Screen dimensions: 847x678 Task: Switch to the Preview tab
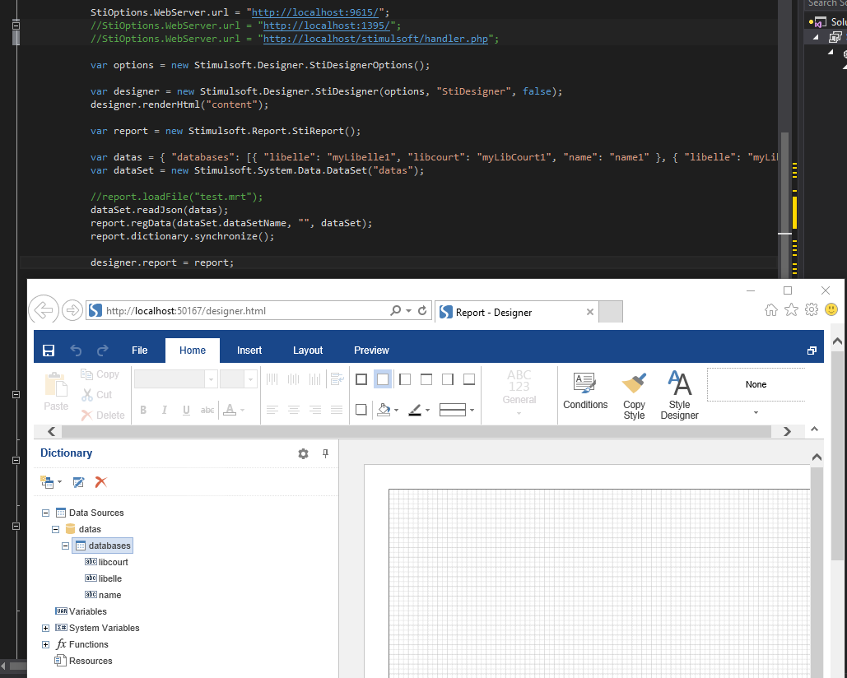tap(371, 351)
